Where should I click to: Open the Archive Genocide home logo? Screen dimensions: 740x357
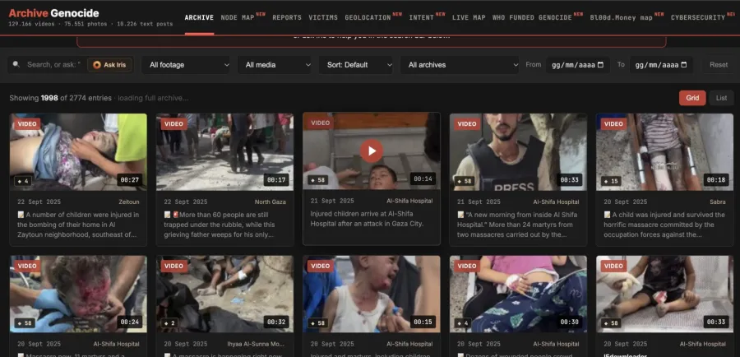click(53, 13)
